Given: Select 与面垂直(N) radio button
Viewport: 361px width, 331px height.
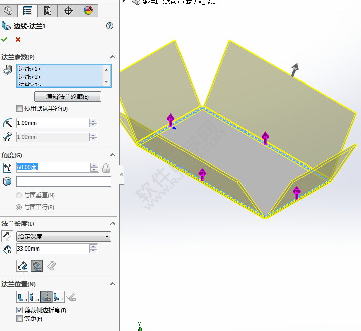Looking at the screenshot, I should tap(19, 195).
